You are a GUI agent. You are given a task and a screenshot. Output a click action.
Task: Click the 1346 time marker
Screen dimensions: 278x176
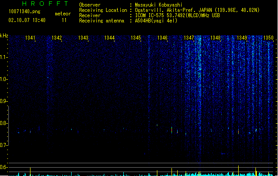point(162,38)
